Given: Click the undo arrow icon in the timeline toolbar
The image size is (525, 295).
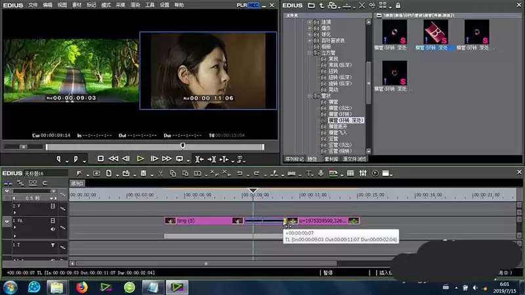Looking at the screenshot, I should pos(240,173).
